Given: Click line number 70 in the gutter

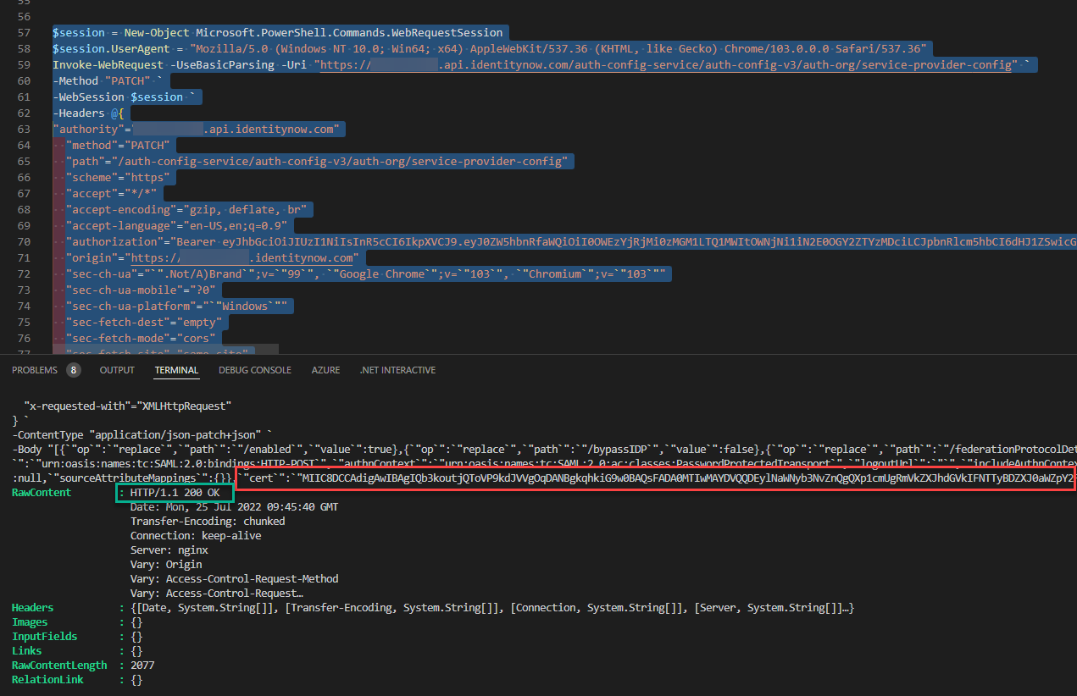Looking at the screenshot, I should point(23,242).
